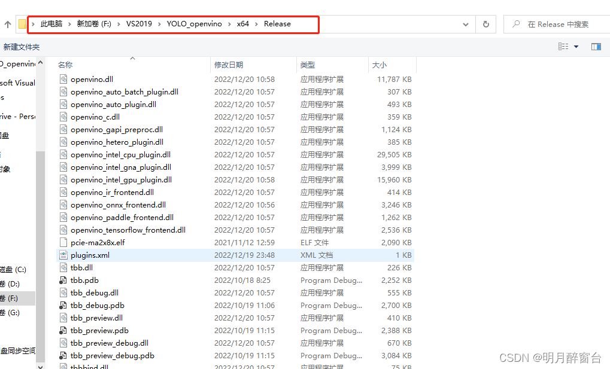
Task: Click the refresh button in address bar
Action: 485,25
